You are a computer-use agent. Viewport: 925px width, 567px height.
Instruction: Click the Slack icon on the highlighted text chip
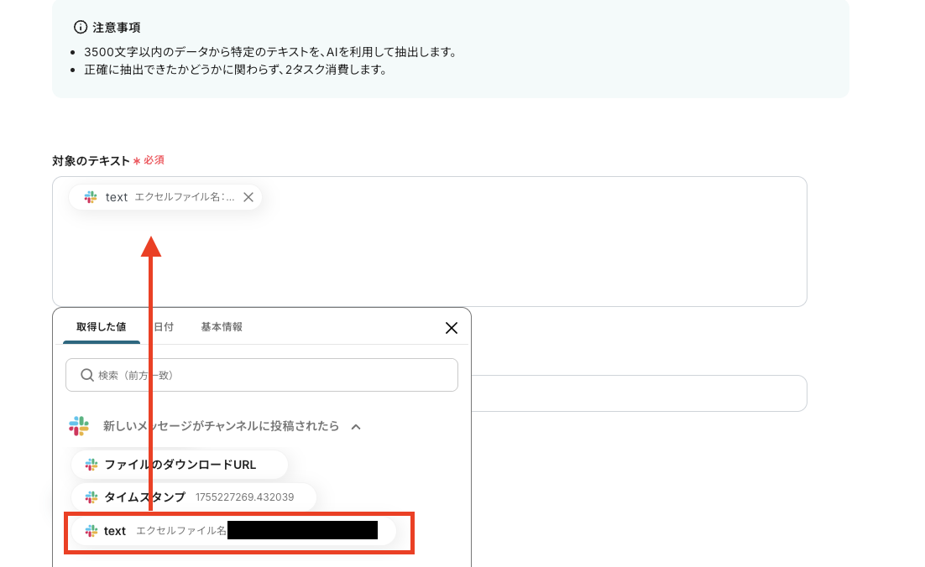point(91,531)
